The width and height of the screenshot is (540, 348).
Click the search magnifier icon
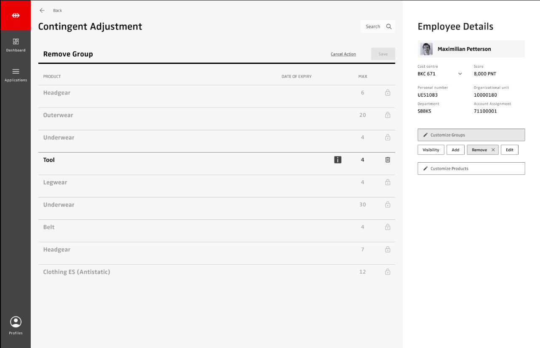[x=389, y=26]
